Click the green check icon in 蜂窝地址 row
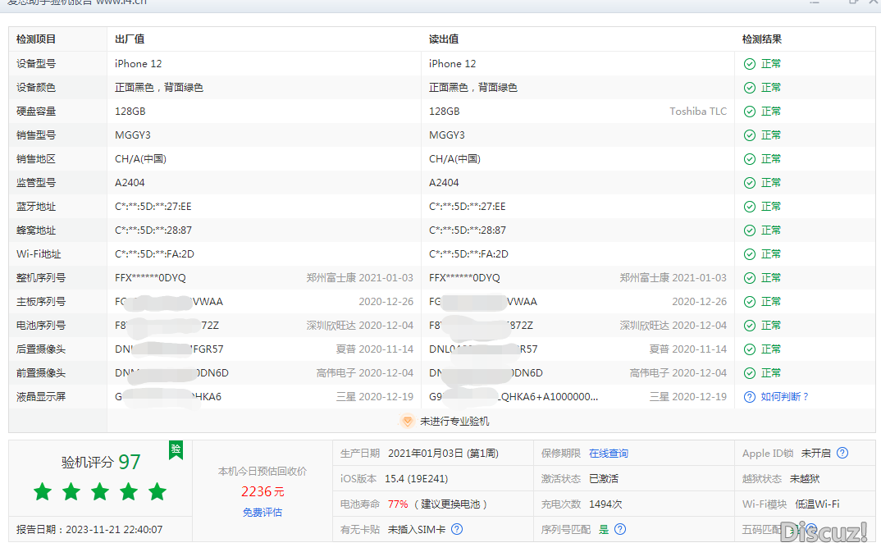This screenshot has width=881, height=552. click(750, 230)
